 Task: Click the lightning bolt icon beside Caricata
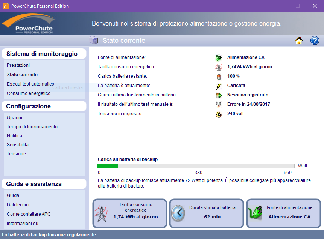click(219, 86)
